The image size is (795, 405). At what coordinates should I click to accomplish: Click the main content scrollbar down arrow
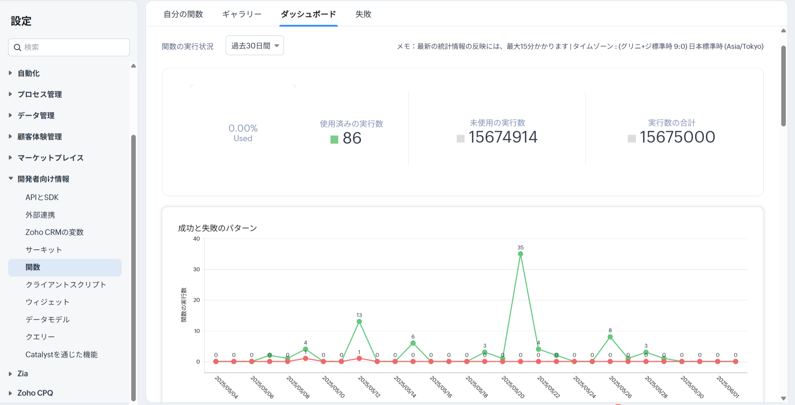click(783, 398)
